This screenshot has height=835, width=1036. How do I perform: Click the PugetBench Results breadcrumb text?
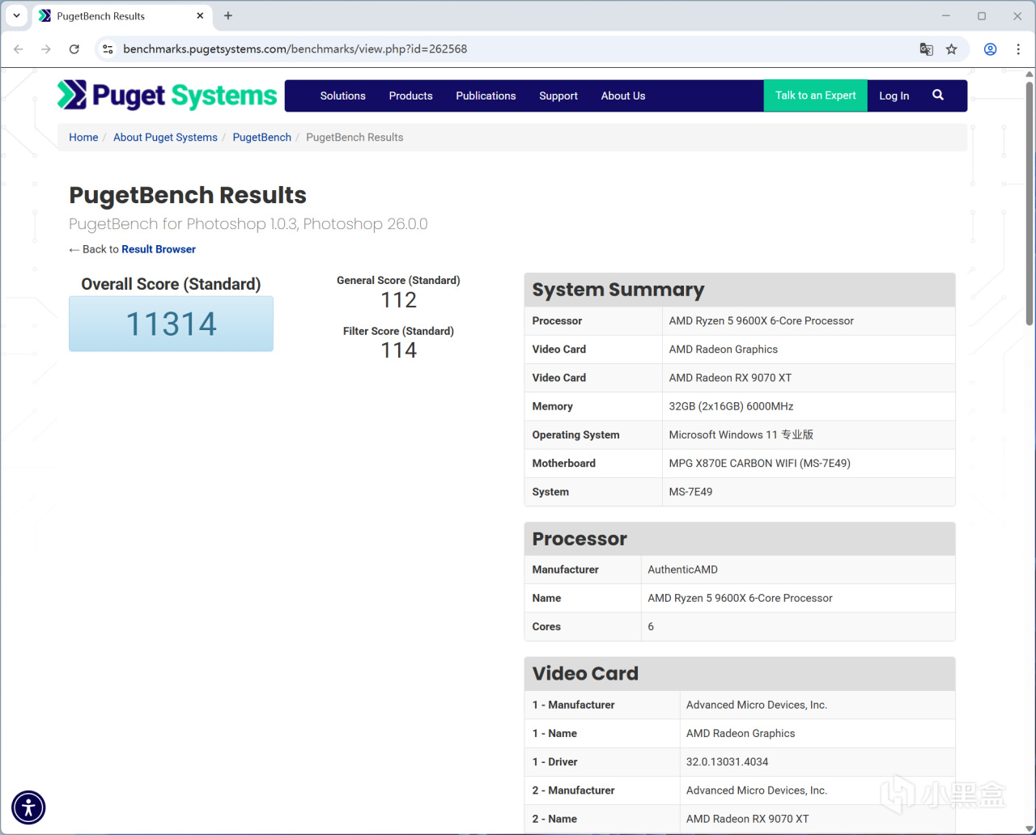pos(355,138)
